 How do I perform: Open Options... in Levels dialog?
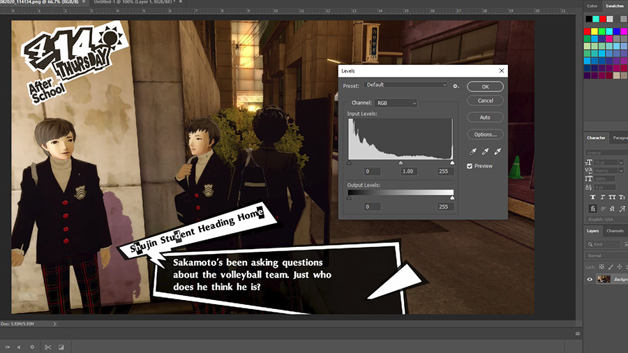click(485, 135)
